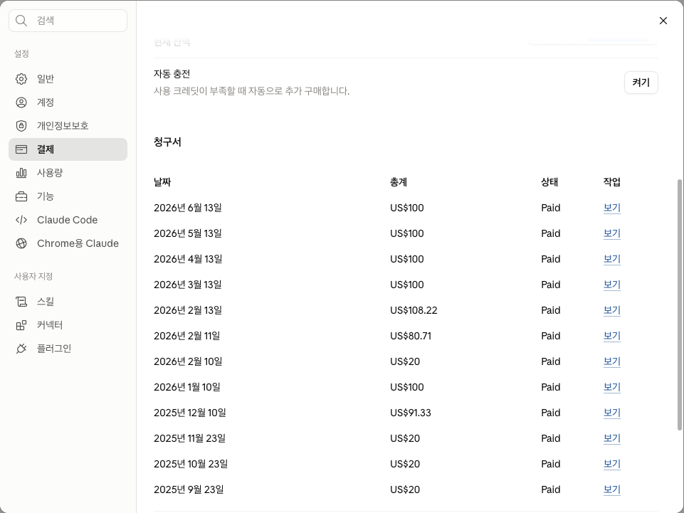Image resolution: width=684 pixels, height=513 pixels.
Task: Click the 커넥터 blocks icon
Action: click(x=21, y=325)
